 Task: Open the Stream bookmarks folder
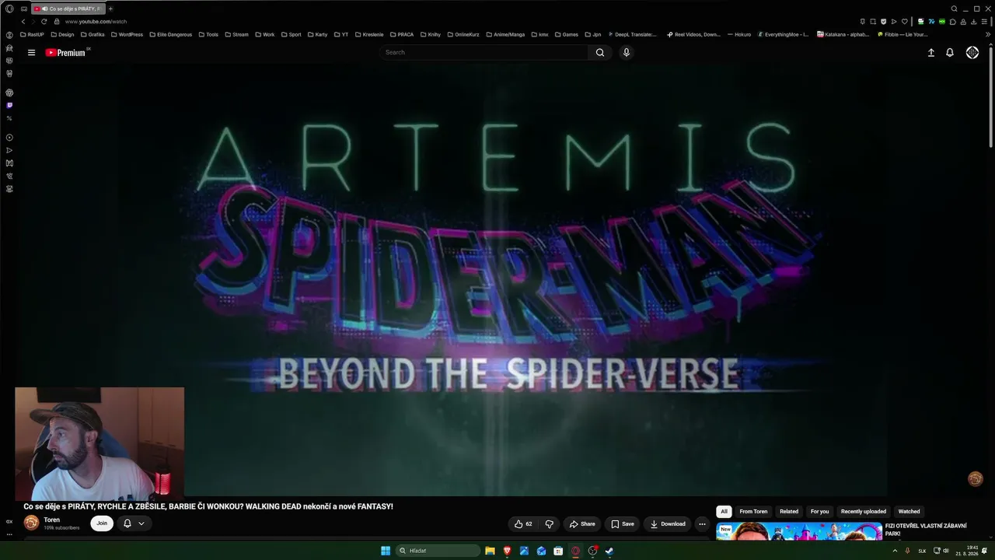click(x=236, y=34)
